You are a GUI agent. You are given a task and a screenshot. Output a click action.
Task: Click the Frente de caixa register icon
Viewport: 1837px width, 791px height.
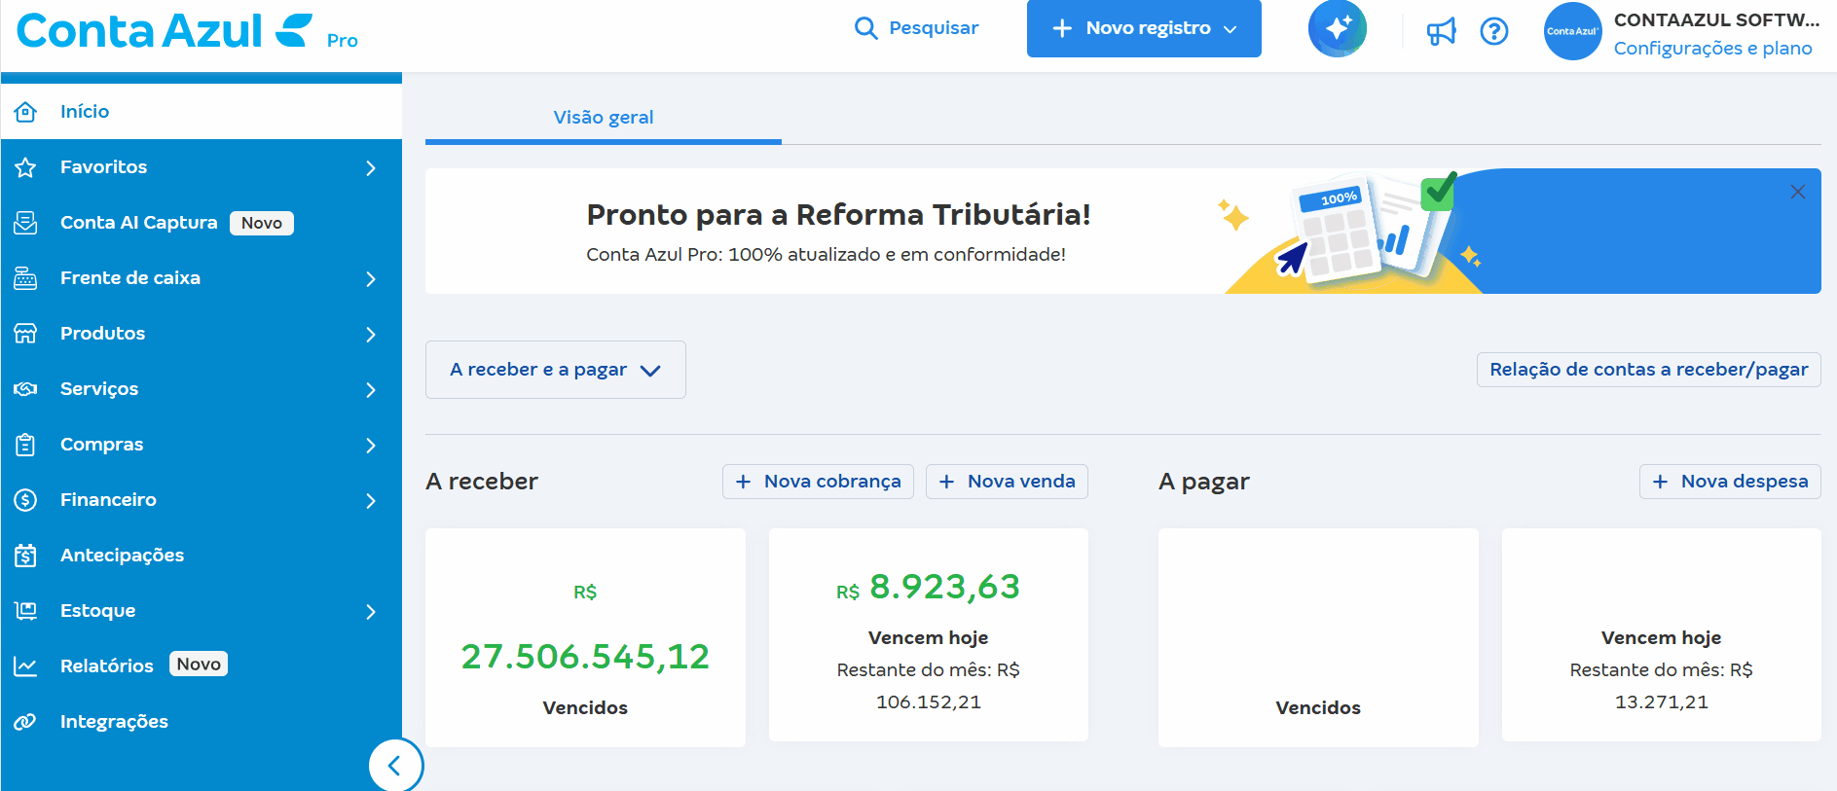click(25, 278)
